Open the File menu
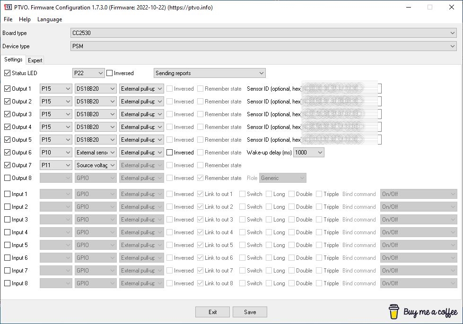463x324 pixels. [8, 19]
